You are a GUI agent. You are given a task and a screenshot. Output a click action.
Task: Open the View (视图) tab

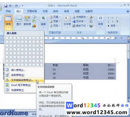(77, 11)
